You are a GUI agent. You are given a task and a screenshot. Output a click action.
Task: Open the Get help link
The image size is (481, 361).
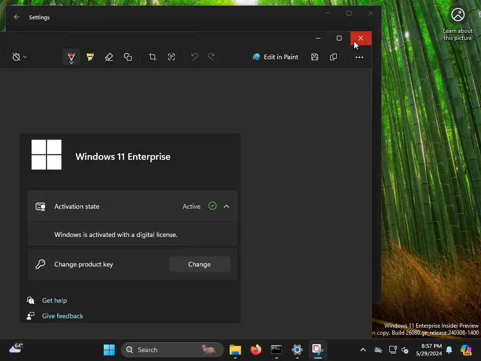(x=54, y=300)
